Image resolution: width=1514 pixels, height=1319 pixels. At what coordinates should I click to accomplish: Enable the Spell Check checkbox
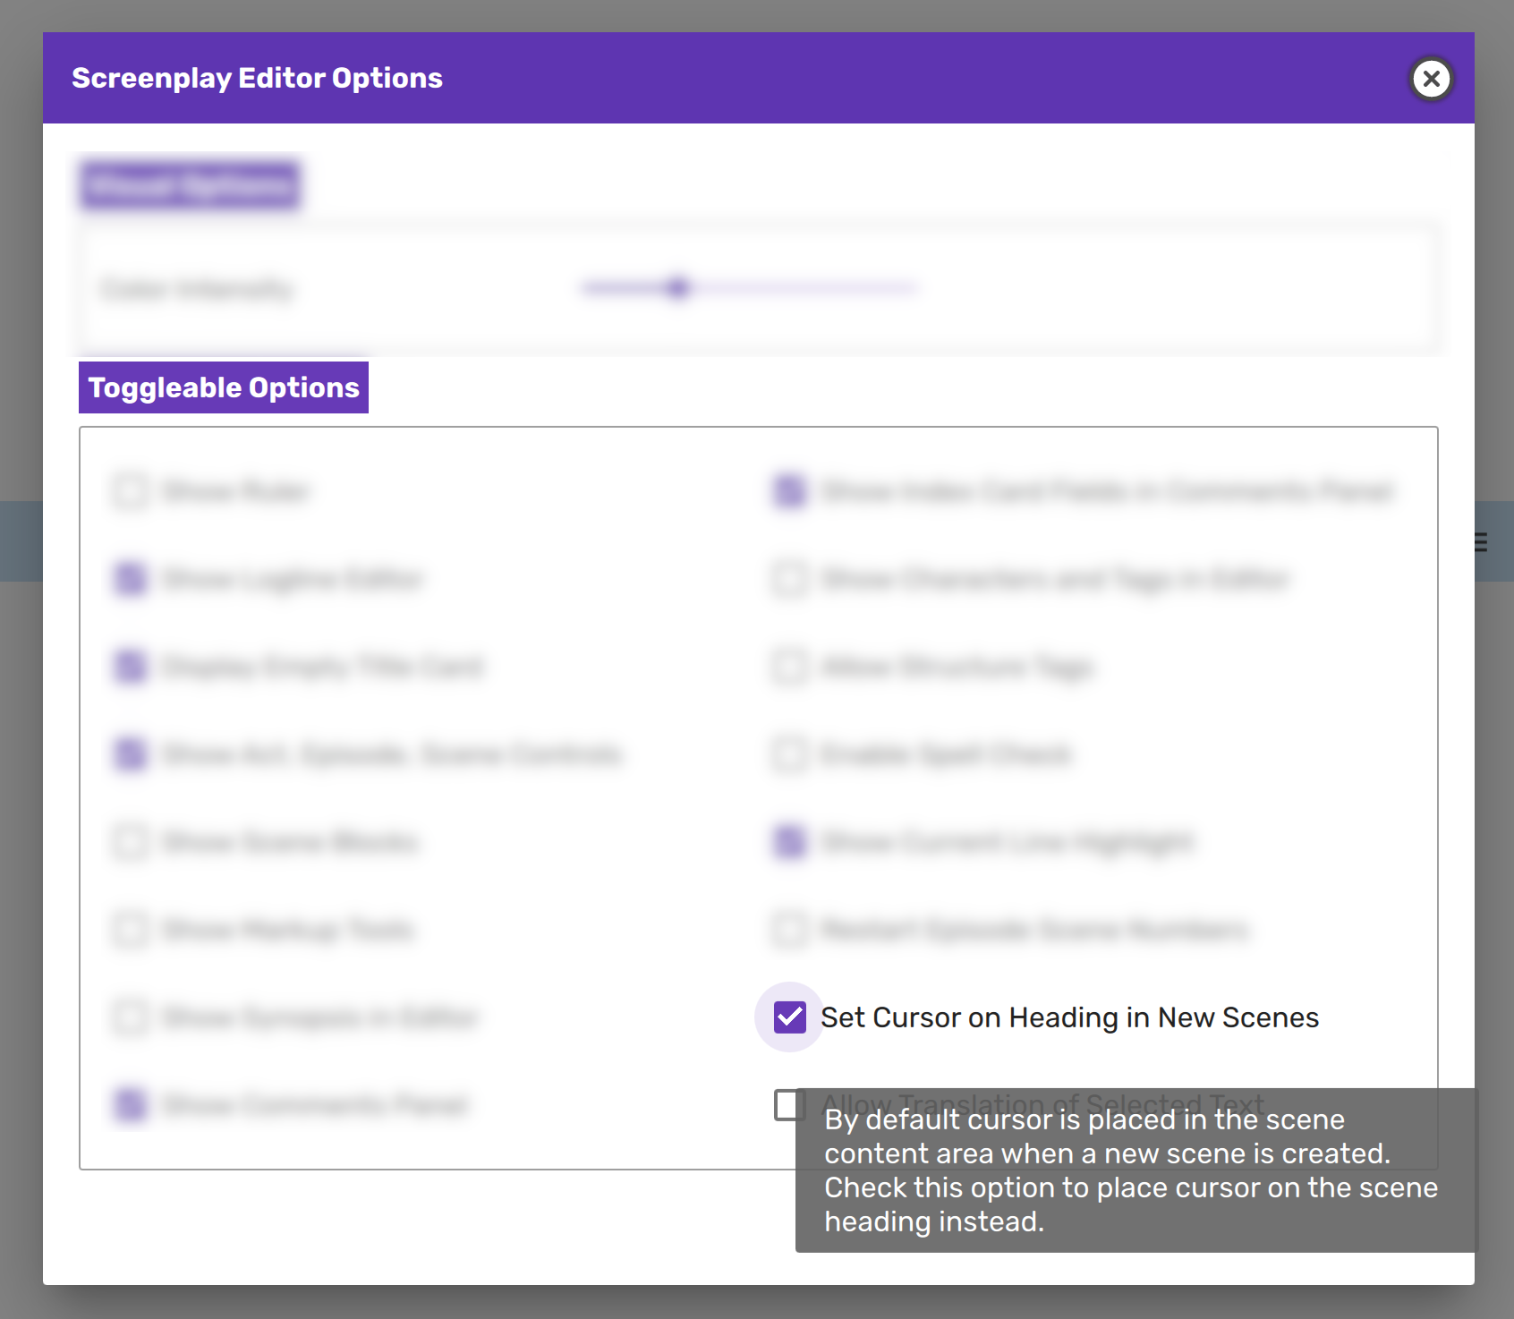[789, 754]
